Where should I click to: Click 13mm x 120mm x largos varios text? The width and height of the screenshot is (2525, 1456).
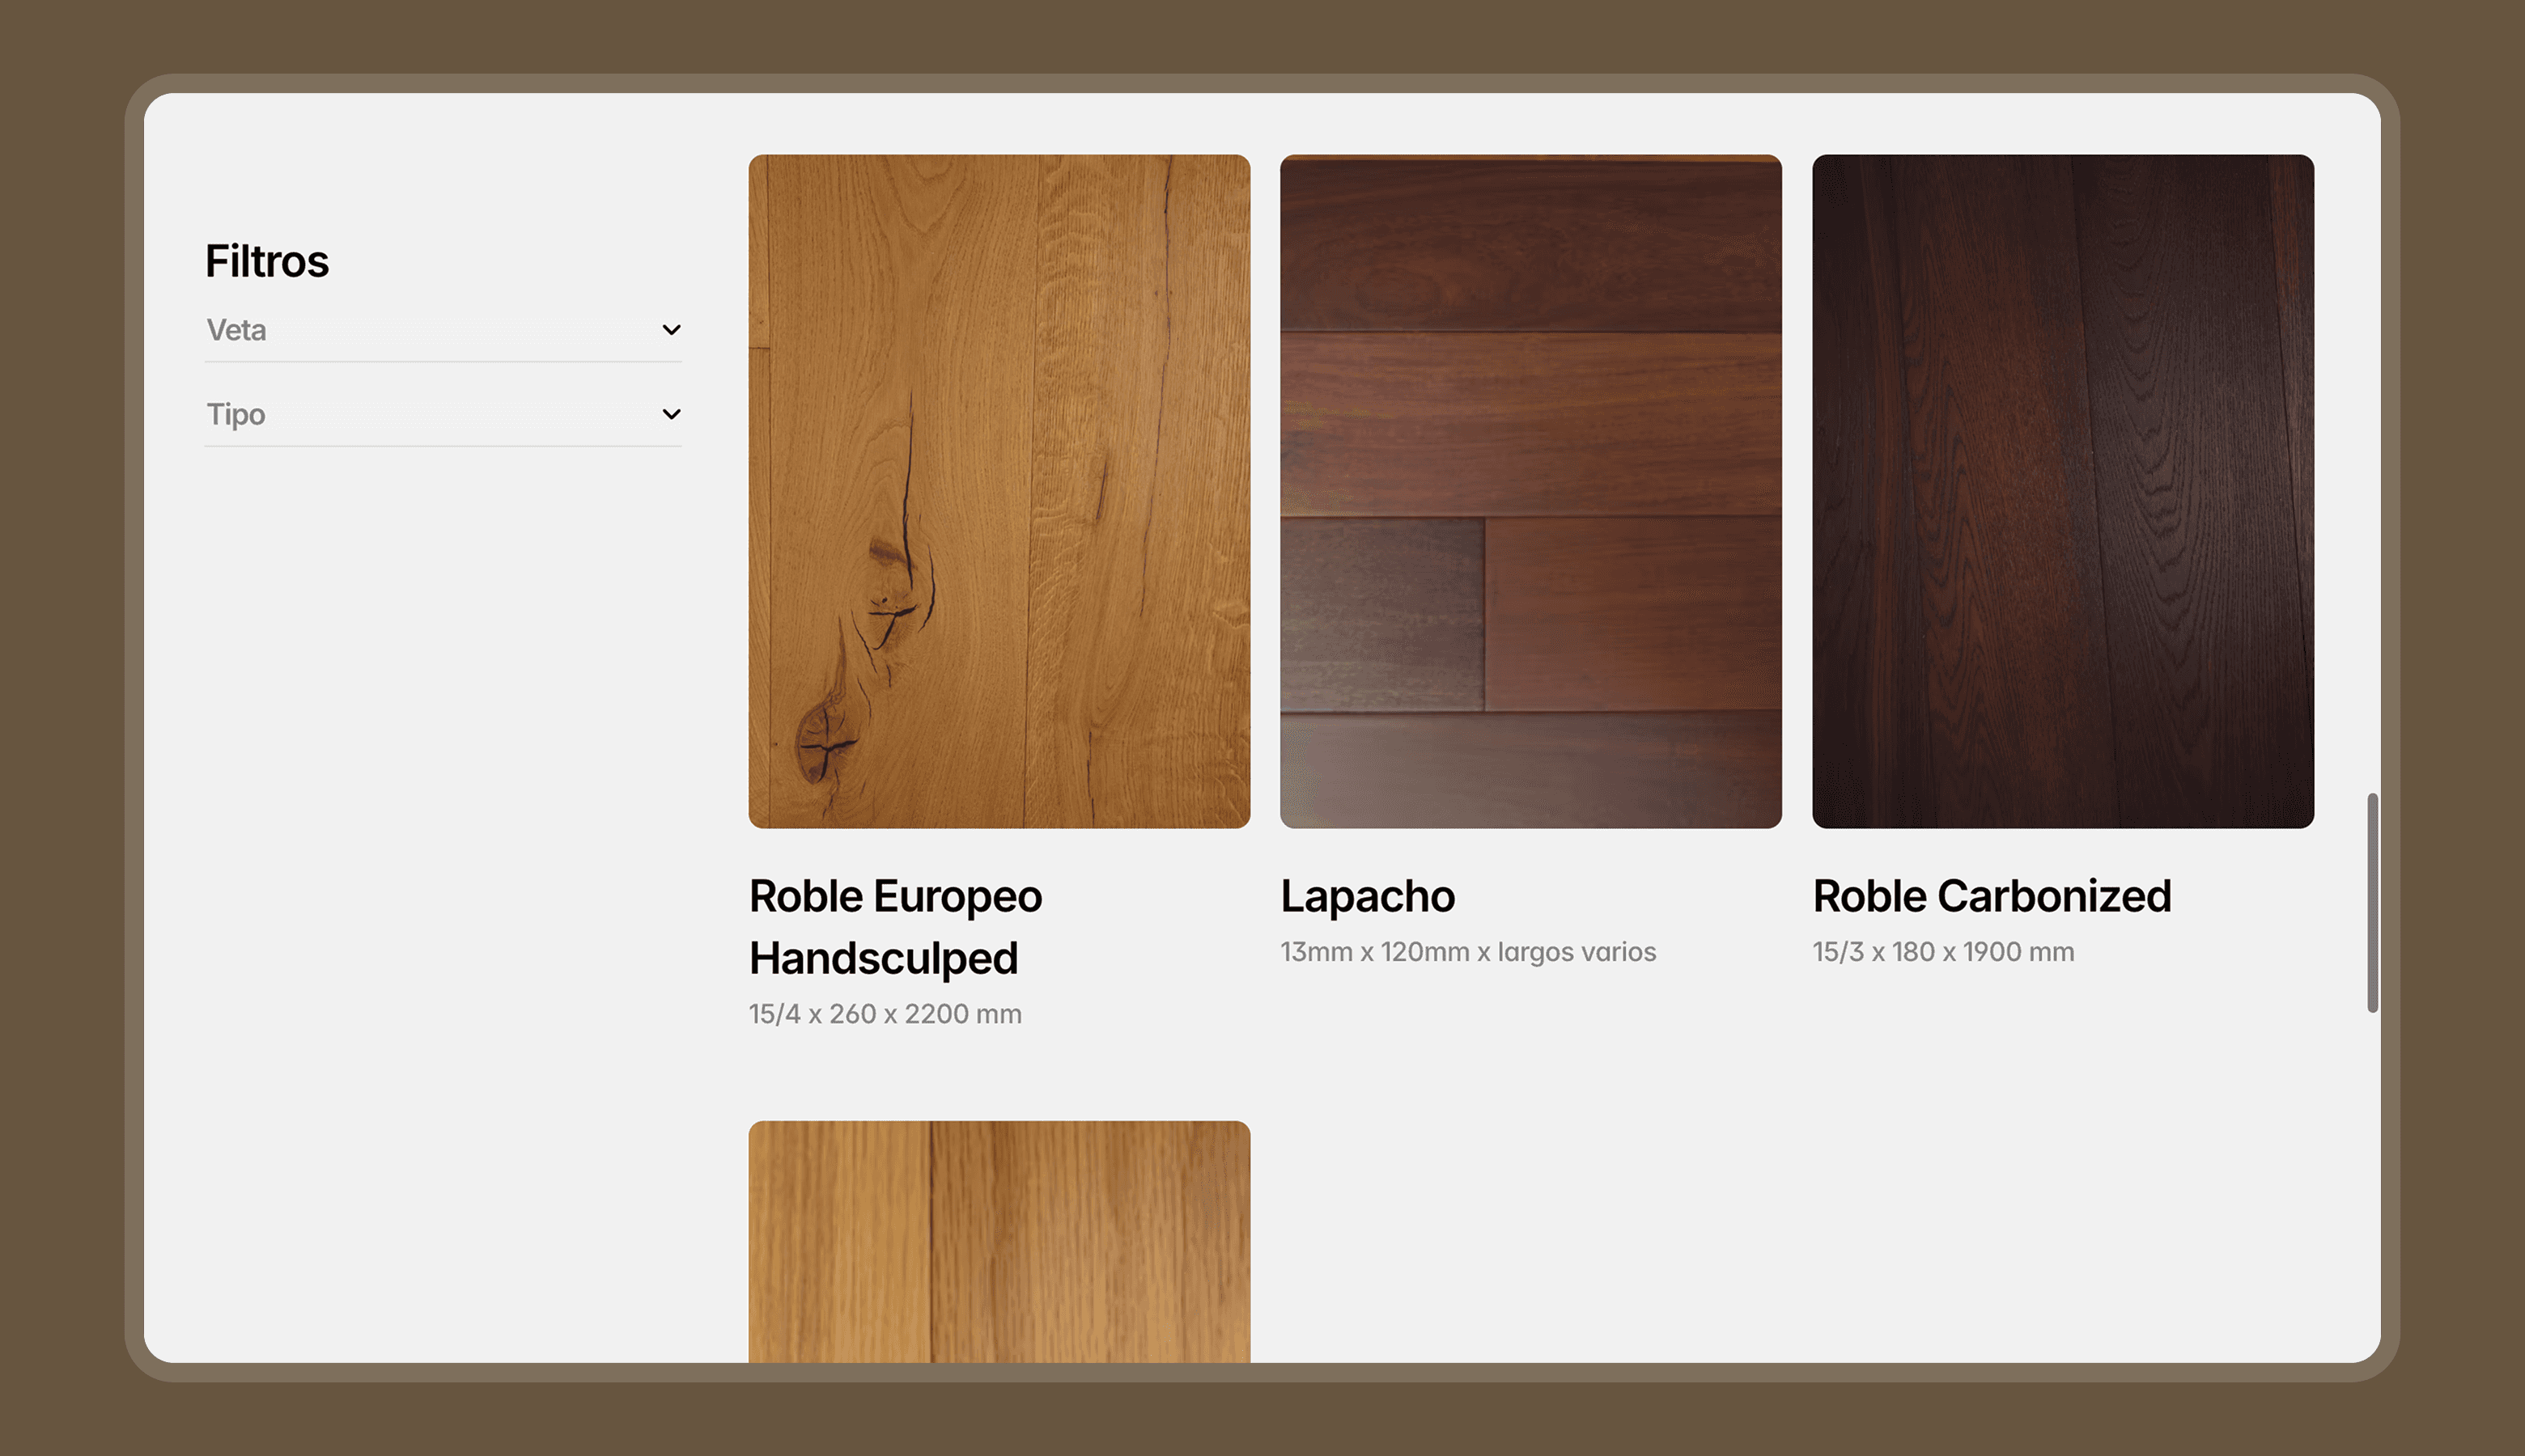pos(1467,952)
